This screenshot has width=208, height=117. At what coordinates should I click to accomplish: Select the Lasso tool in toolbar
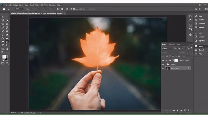(x=3, y=20)
